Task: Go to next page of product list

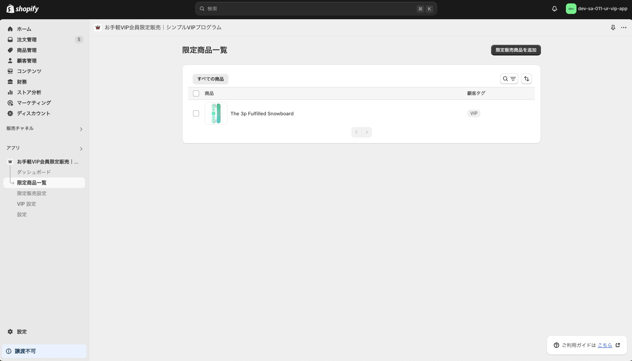Action: [367, 132]
